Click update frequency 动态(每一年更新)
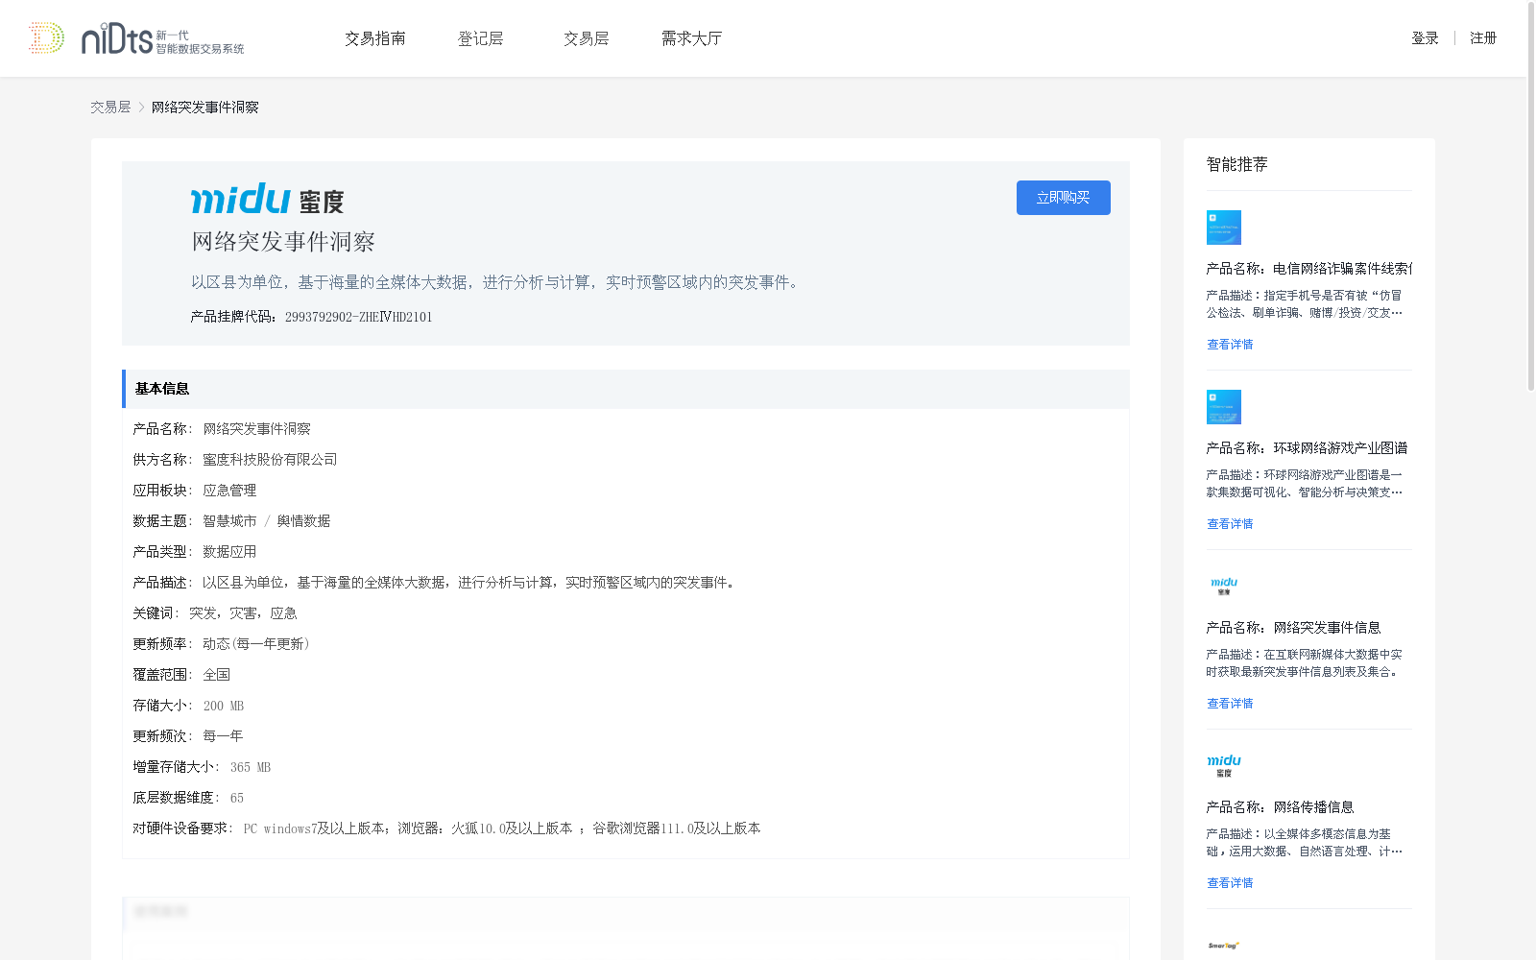This screenshot has width=1536, height=960. click(256, 644)
